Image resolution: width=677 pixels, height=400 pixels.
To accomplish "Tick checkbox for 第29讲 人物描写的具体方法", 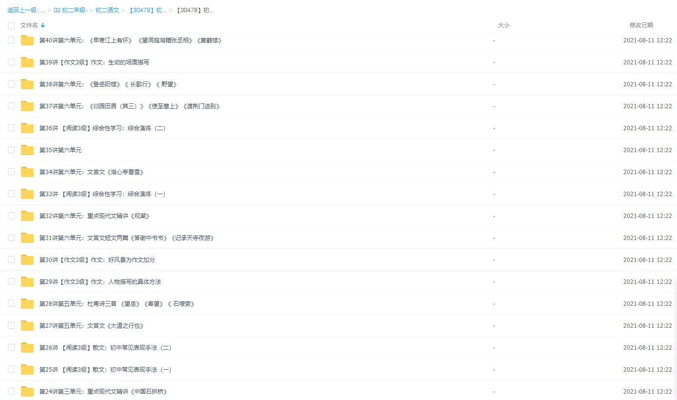I will [11, 281].
